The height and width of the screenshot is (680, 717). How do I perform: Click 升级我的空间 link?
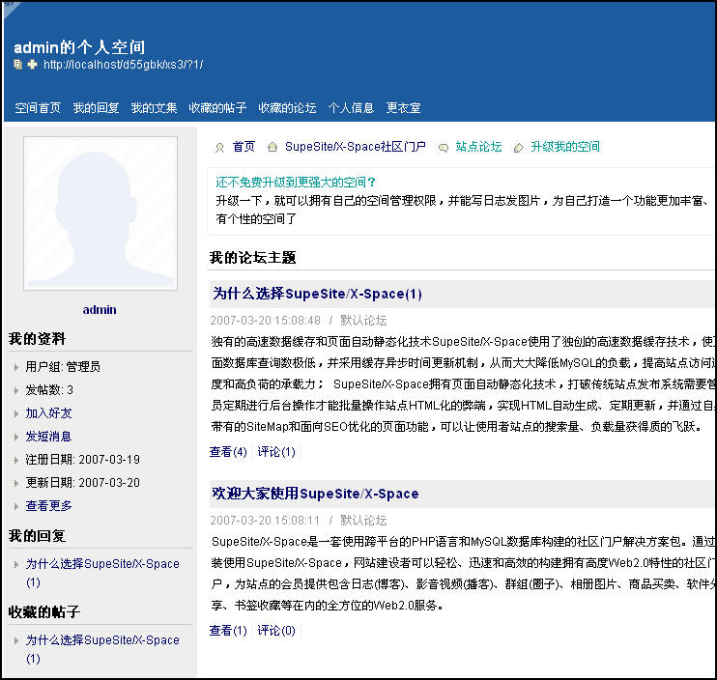565,147
